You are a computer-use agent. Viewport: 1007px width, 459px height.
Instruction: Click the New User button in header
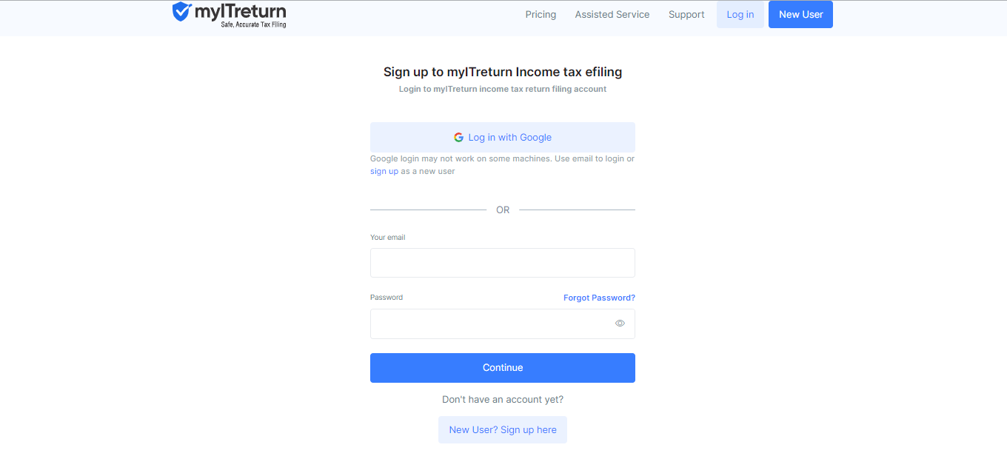pyautogui.click(x=800, y=15)
